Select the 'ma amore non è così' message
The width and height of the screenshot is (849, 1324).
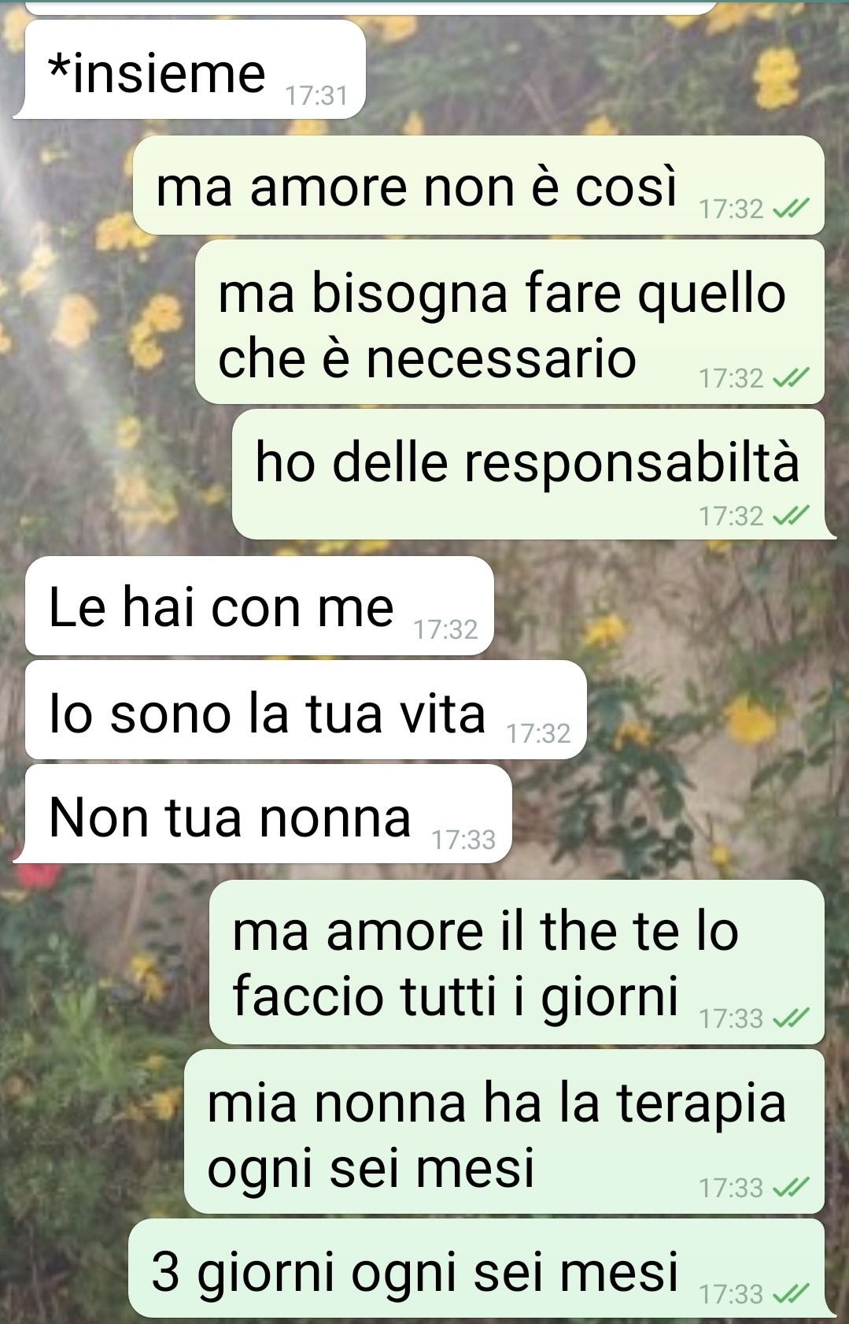tap(478, 186)
